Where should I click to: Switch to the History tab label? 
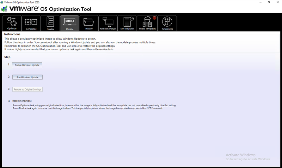click(89, 29)
